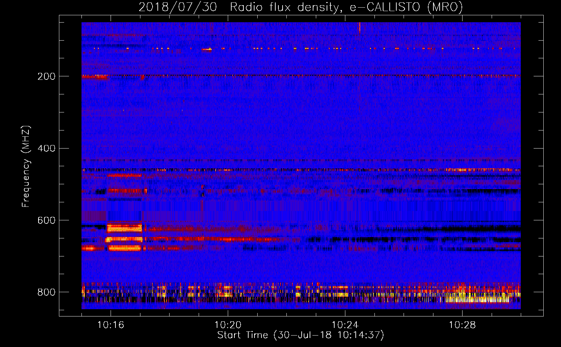Click the '10:20' time tick label
561x347 pixels.
[x=228, y=325]
